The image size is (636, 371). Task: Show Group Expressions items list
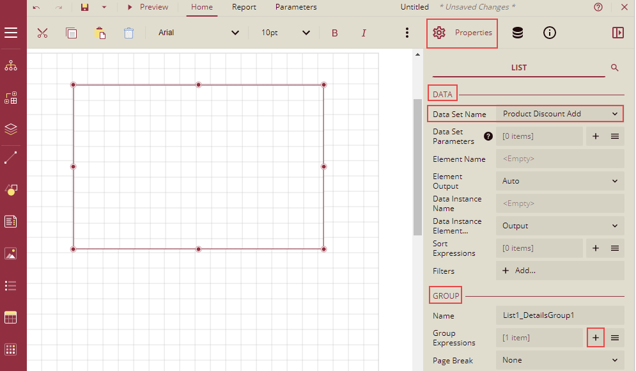pos(615,338)
